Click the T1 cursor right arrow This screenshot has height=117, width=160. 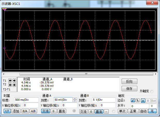(x=14, y=81)
